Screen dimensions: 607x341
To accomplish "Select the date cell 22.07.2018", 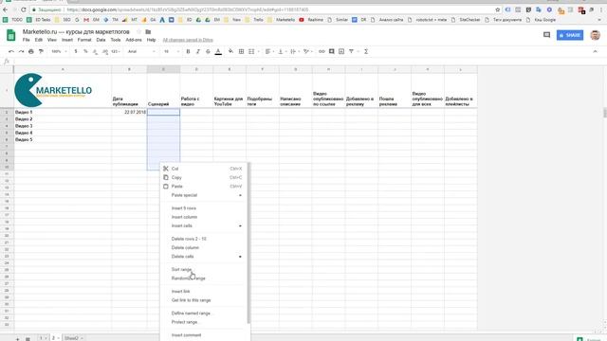I will point(129,112).
